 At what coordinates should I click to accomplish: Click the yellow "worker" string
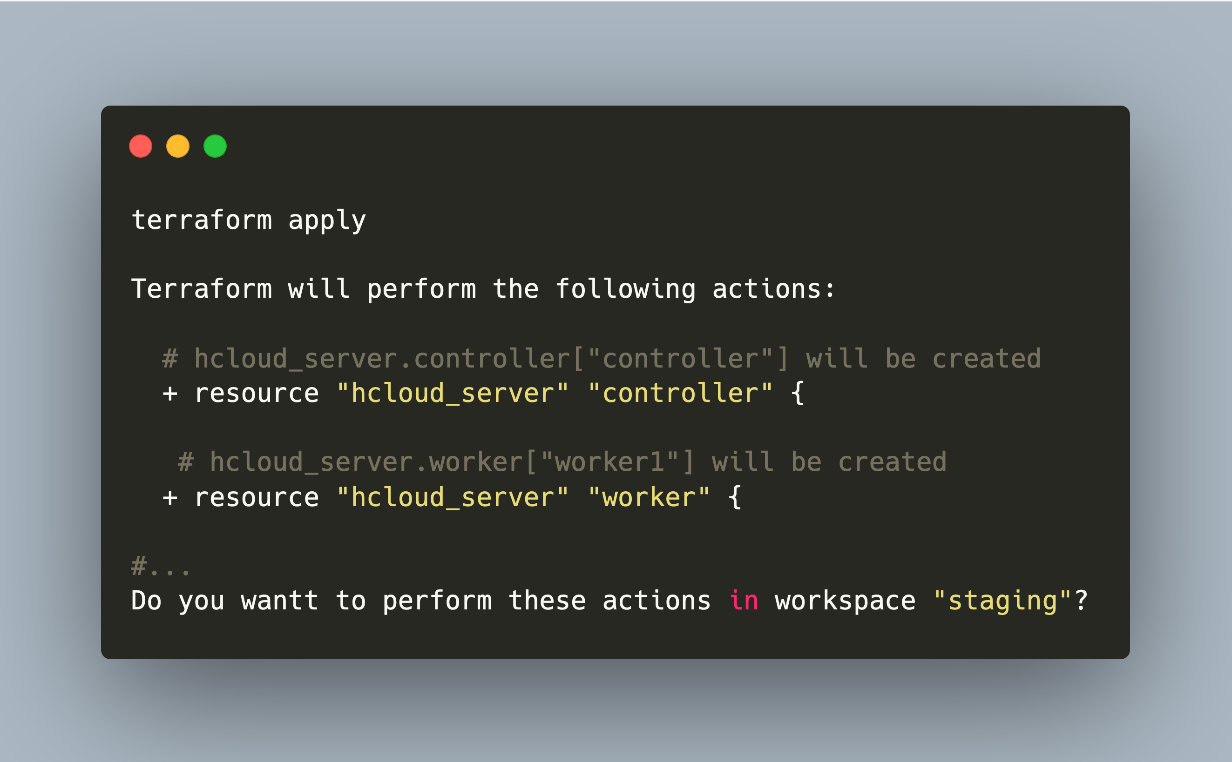649,498
